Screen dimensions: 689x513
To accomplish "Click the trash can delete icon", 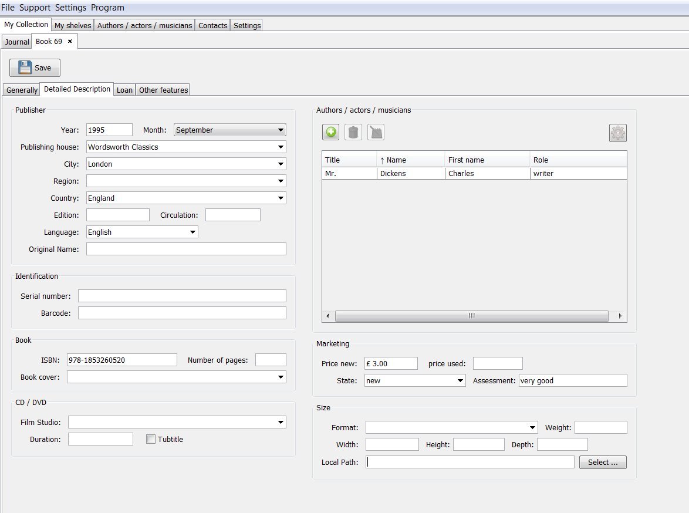I will [353, 132].
